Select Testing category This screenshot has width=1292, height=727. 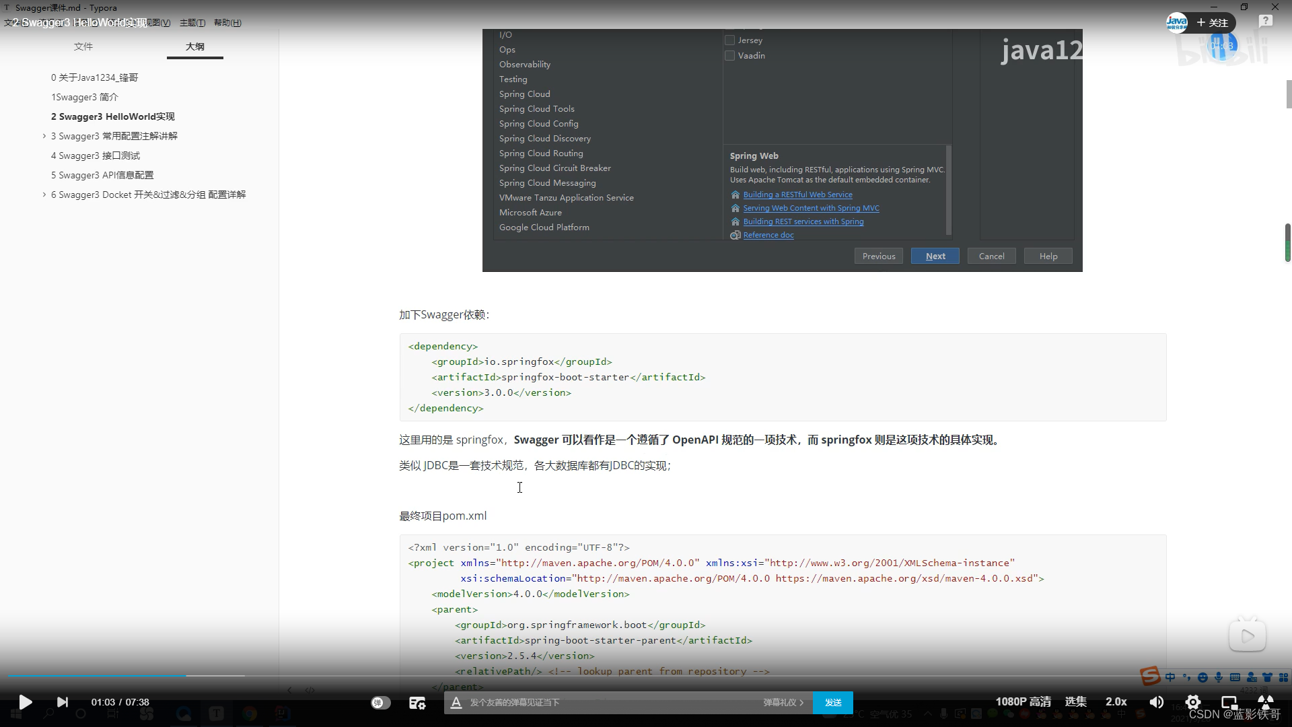tap(513, 79)
